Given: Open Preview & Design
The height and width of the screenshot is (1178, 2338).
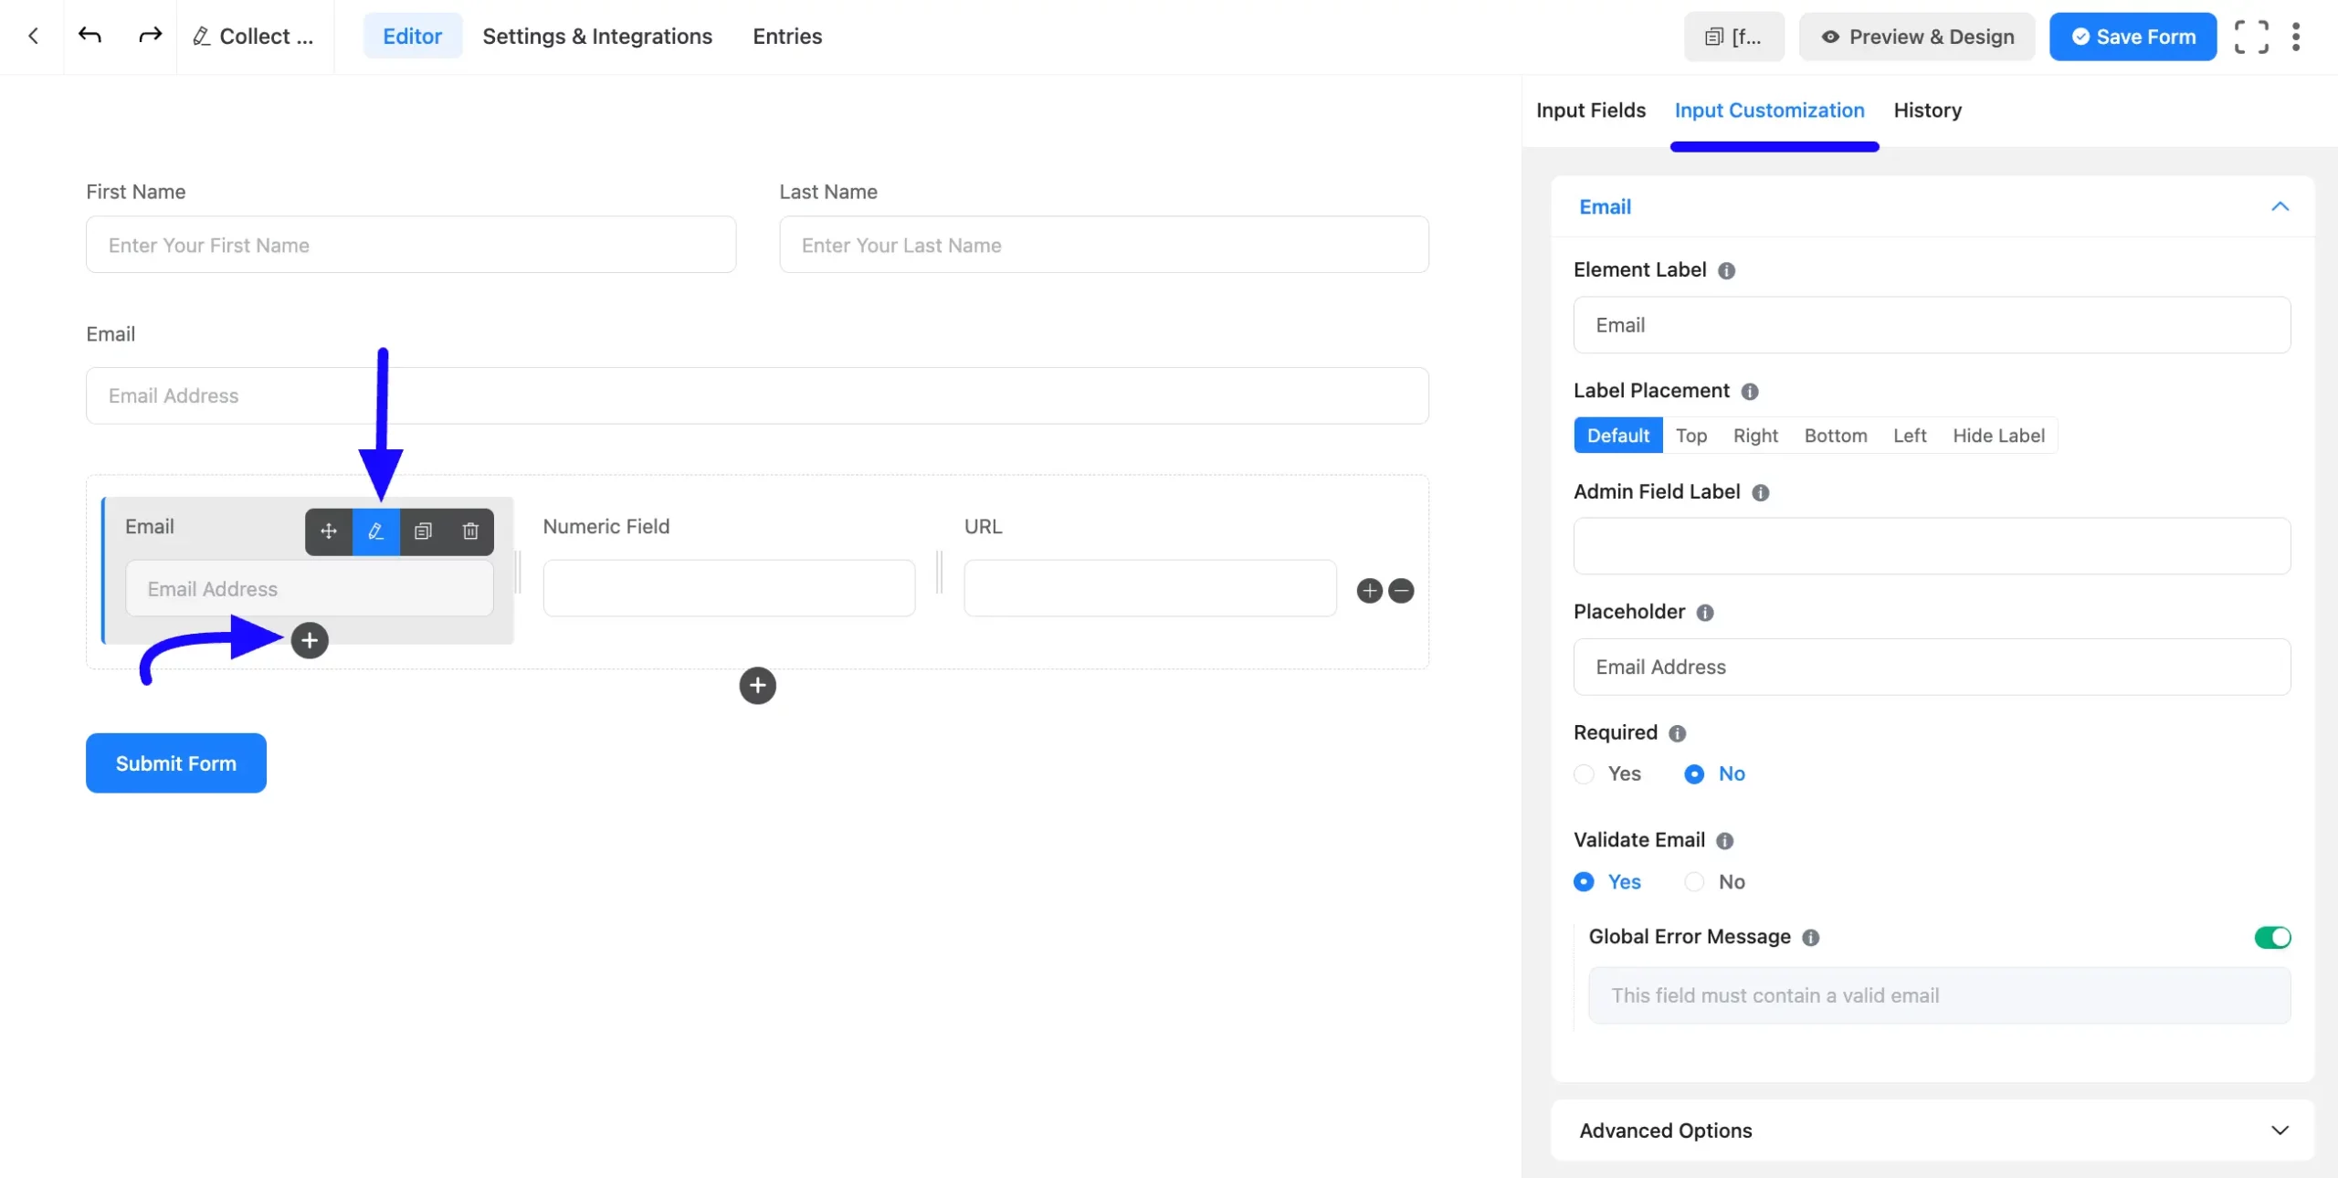Looking at the screenshot, I should [x=1917, y=37].
